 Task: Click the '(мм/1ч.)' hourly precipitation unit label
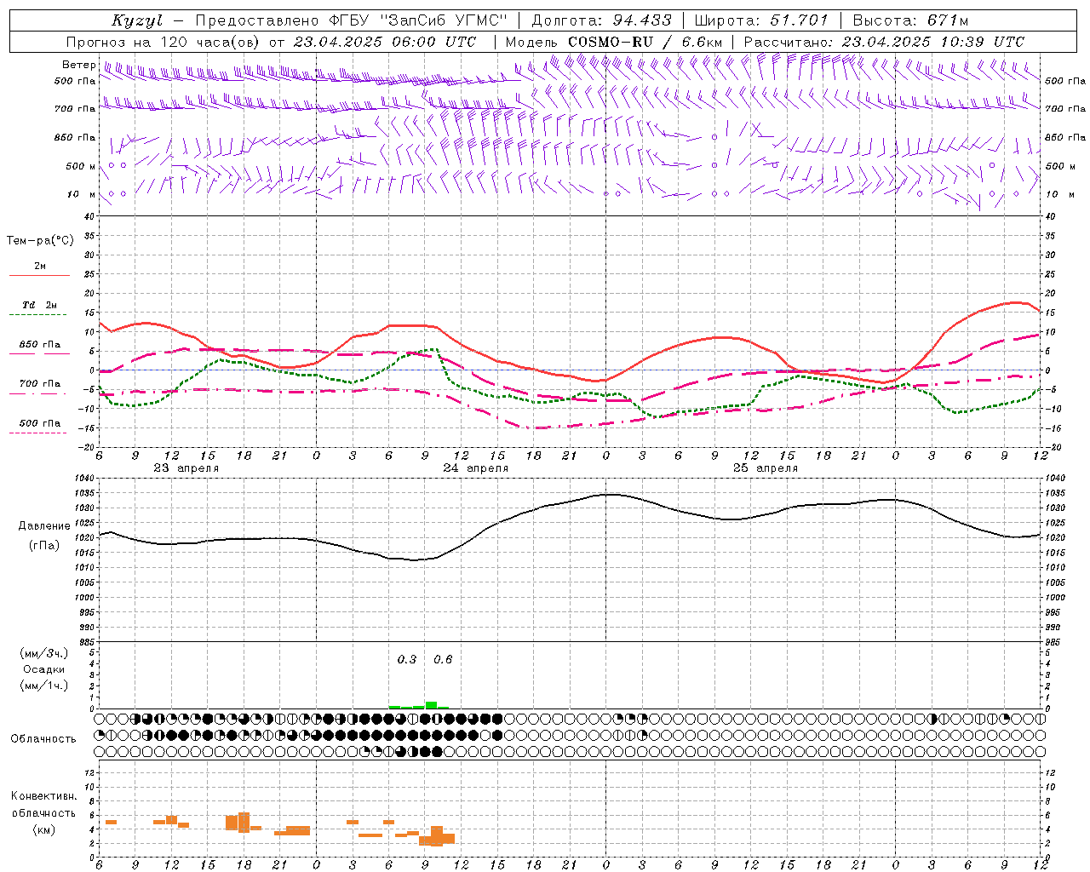point(44,686)
